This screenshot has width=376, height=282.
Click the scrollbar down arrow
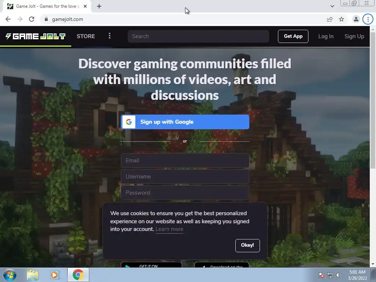pyautogui.click(x=373, y=264)
